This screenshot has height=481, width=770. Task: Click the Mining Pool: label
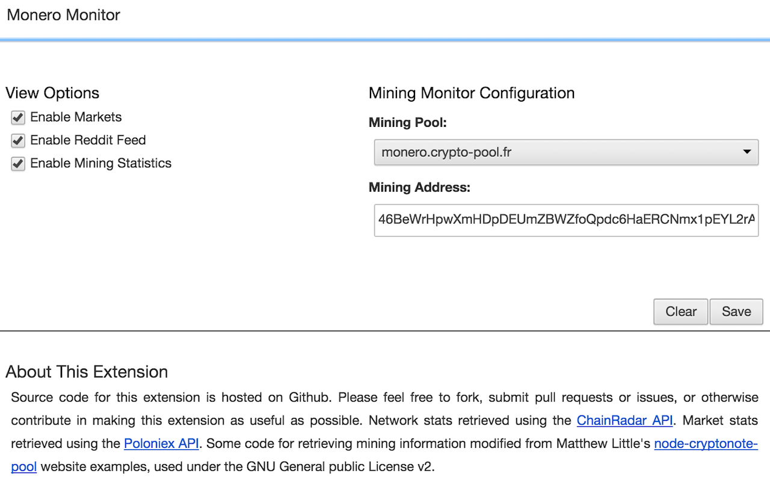tap(408, 123)
